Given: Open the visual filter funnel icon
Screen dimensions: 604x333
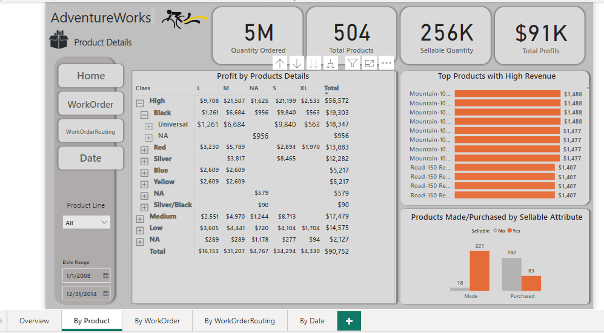Looking at the screenshot, I should 352,63.
